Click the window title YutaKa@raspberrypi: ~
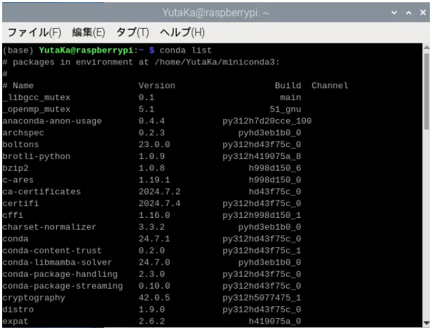Image resolution: width=432 pixels, height=330 pixels. 215,13
